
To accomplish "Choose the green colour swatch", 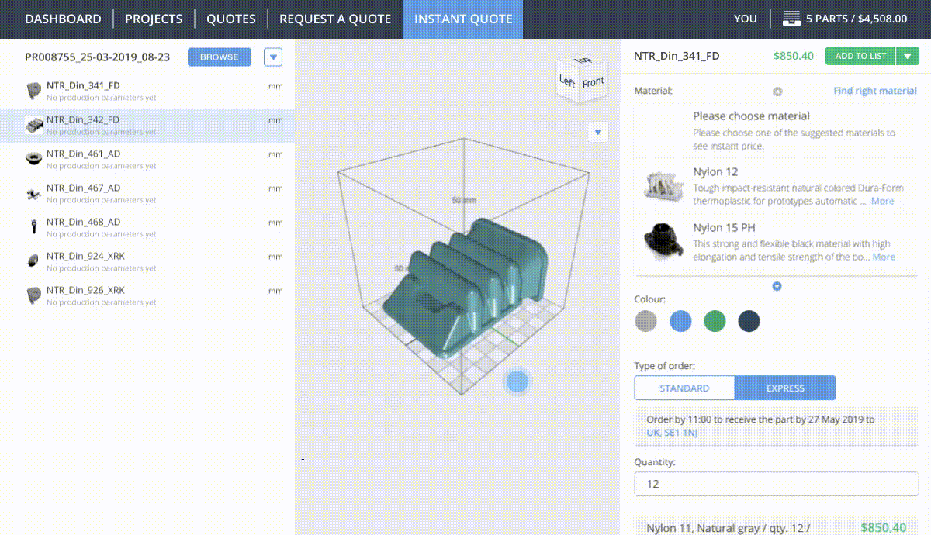I will pos(715,321).
